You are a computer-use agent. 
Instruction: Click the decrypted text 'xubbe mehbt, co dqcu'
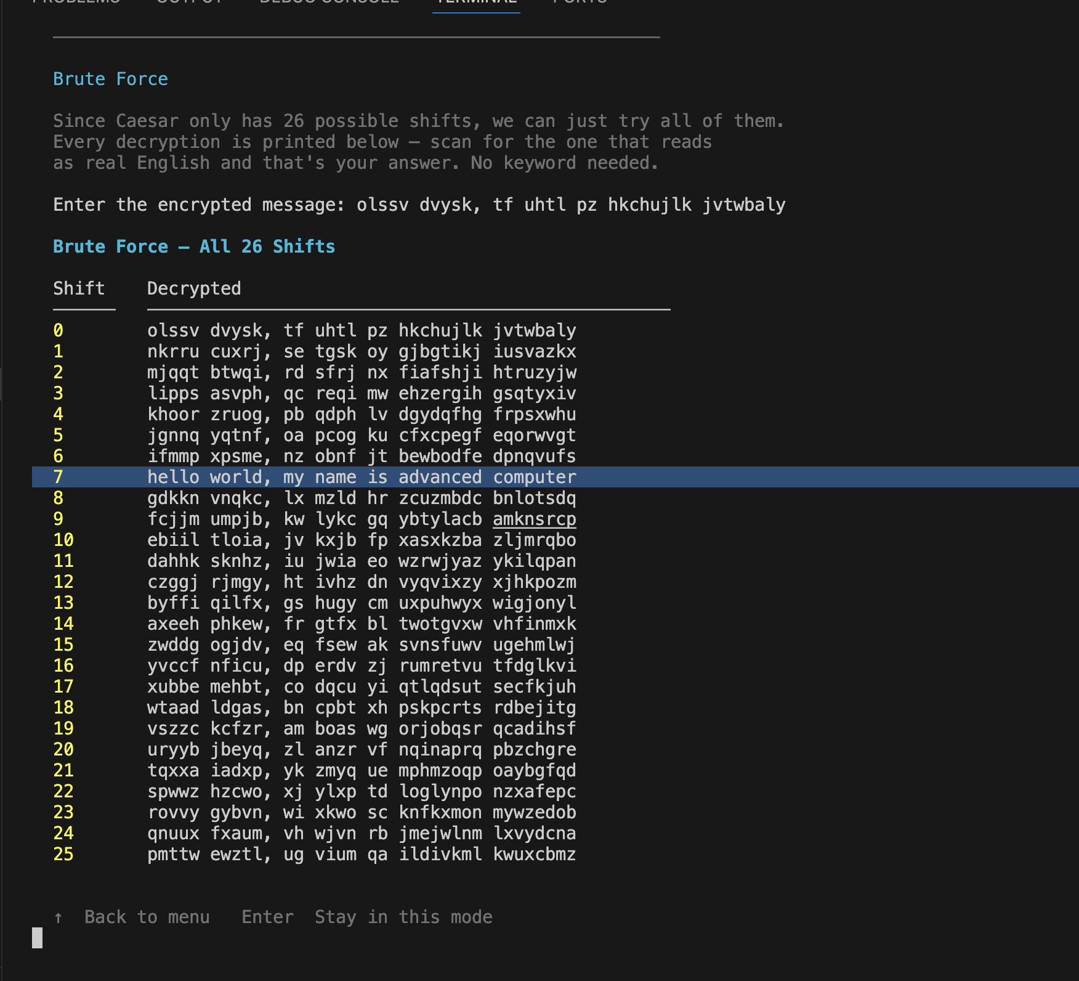[x=252, y=686]
